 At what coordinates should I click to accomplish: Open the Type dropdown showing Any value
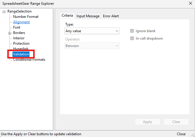[x=92, y=31]
